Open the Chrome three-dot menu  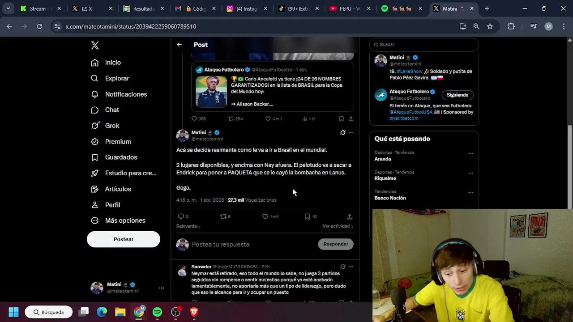564,26
